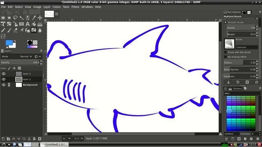
Task: Lower the selected layer
Action: coord(19,139)
